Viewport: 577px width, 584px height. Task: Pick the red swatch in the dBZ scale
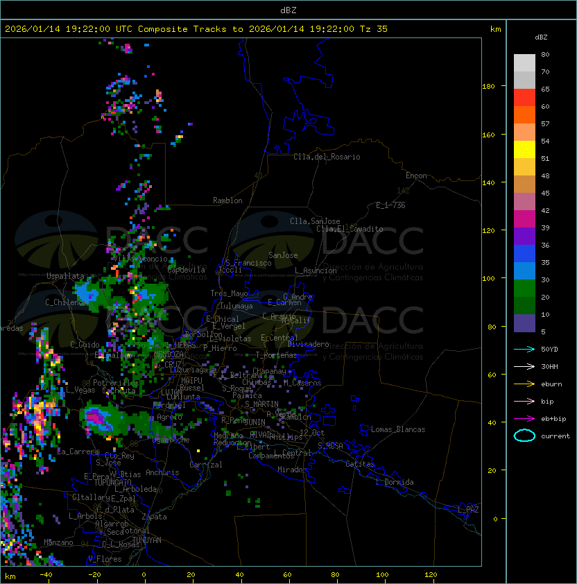pyautogui.click(x=524, y=98)
